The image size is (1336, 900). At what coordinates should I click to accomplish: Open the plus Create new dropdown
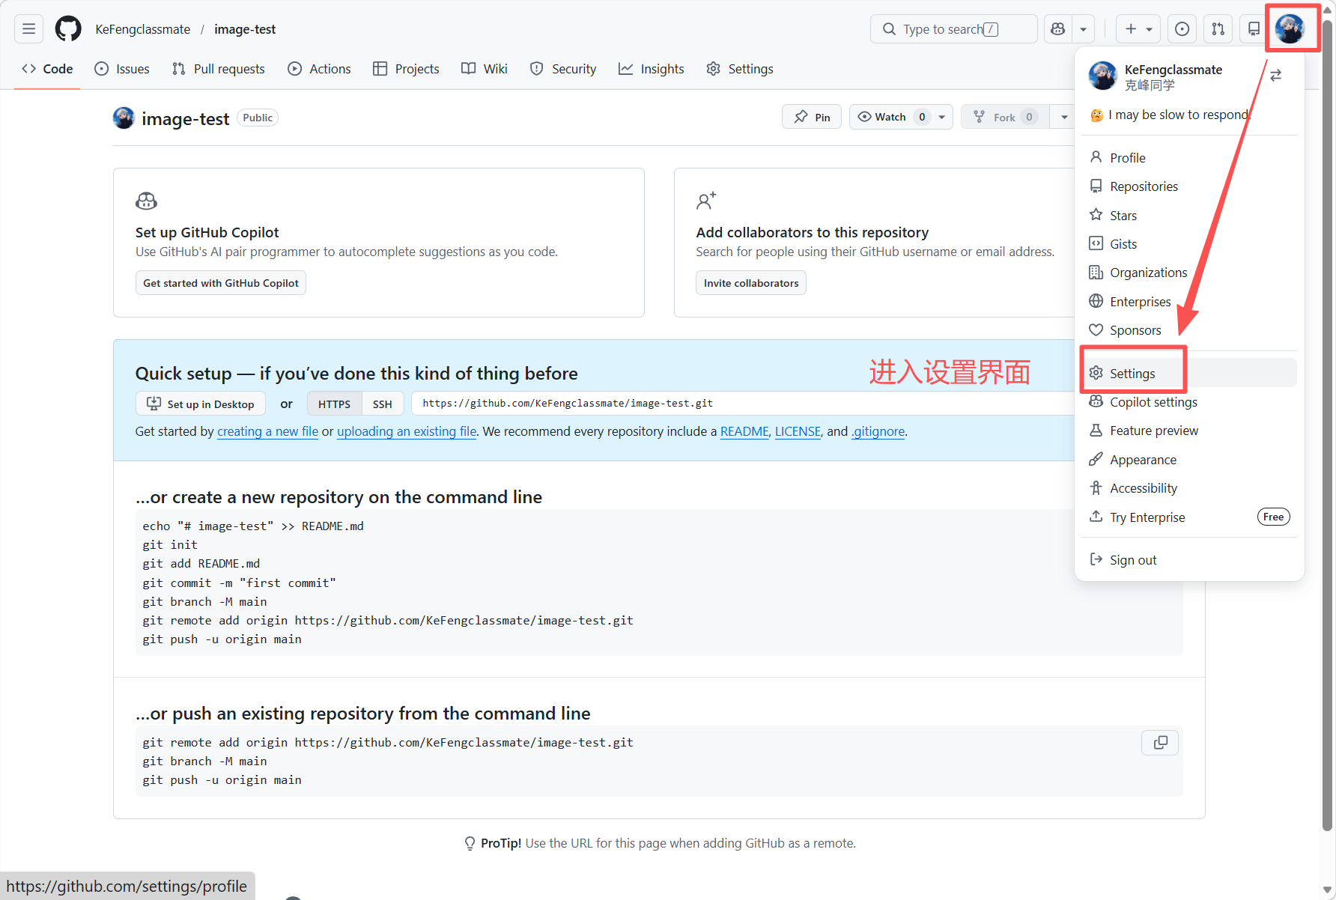1138,29
